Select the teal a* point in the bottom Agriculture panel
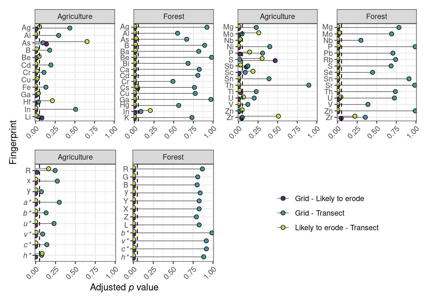The width and height of the screenshot is (426, 304). (59, 202)
